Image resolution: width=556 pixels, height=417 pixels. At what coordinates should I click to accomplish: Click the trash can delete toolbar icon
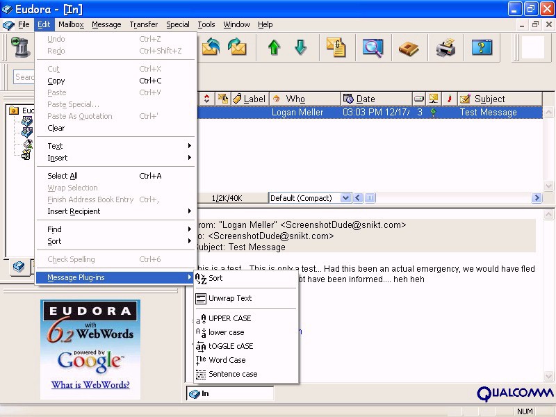coord(20,47)
